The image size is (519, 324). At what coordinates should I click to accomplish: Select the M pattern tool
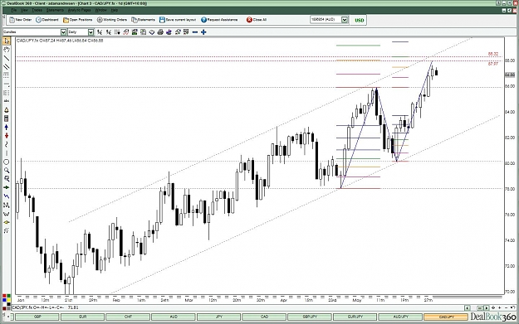[x=7, y=206]
